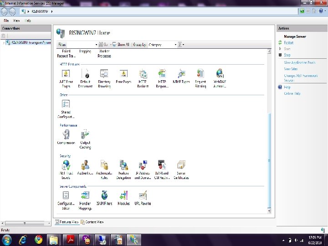Click Restart in Manage Server actions
328x246 pixels.
pos(288,43)
